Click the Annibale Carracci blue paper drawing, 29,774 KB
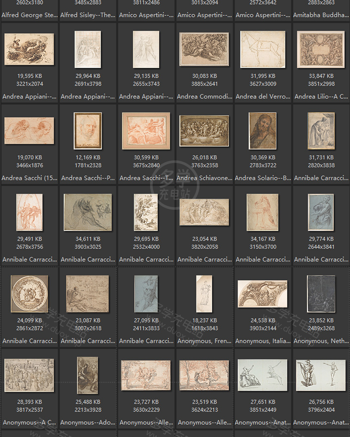Screen dimensions: 350x437 coord(321,212)
